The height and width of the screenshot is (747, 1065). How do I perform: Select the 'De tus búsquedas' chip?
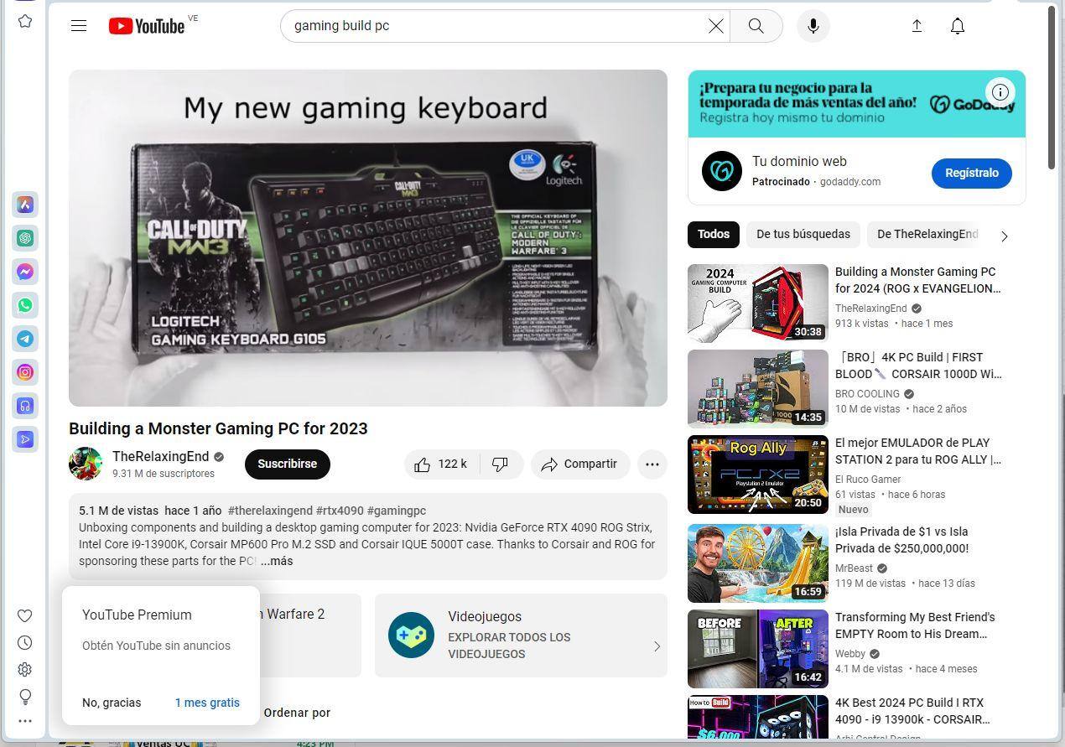click(x=803, y=235)
